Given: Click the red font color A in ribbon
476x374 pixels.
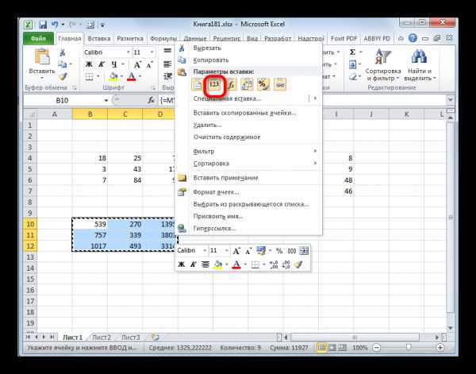Looking at the screenshot, I should tap(132, 76).
